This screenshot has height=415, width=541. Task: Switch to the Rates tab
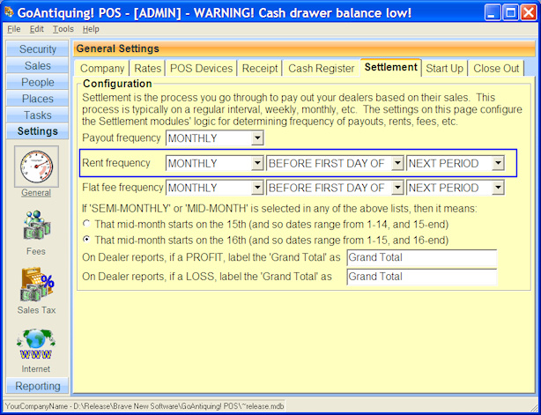pyautogui.click(x=148, y=69)
